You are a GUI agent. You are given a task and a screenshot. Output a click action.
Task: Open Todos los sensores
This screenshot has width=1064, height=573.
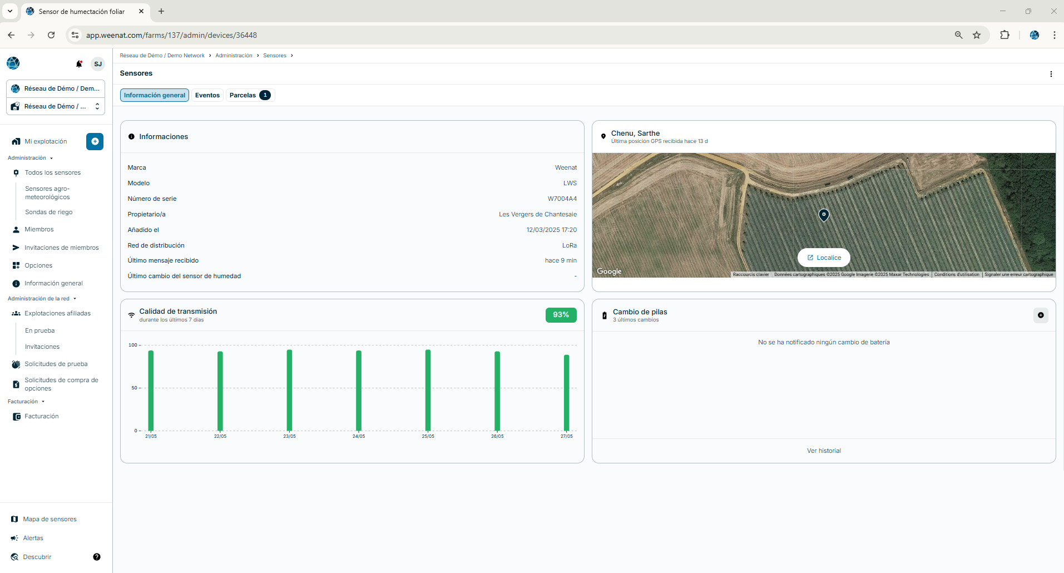(x=53, y=172)
